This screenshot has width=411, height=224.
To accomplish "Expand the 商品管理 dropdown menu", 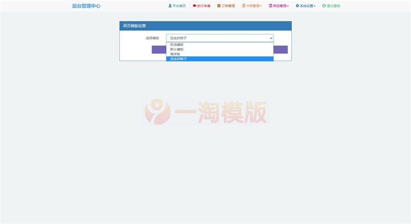I will click(278, 6).
